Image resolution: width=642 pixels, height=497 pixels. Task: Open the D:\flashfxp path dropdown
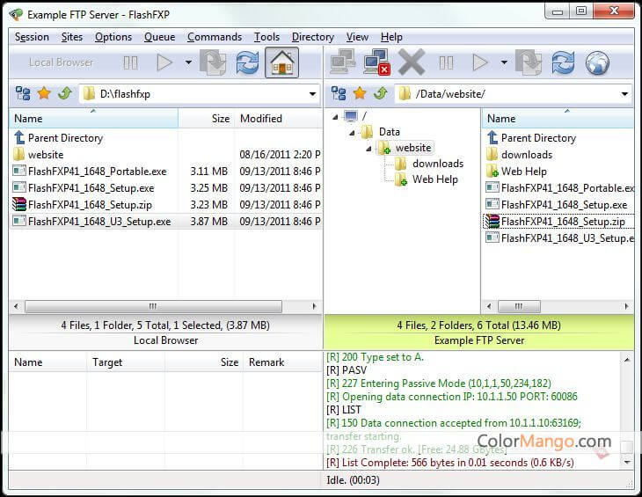click(312, 94)
